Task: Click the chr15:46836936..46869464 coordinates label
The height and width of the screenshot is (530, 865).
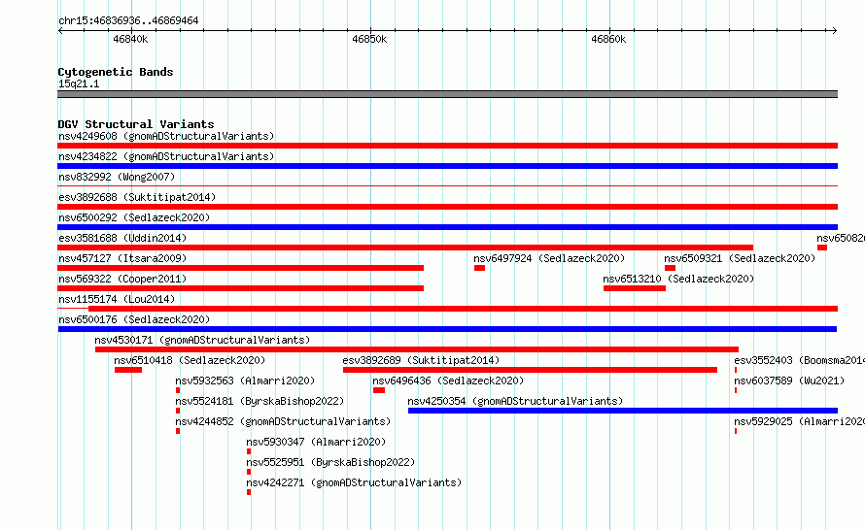Action: (128, 20)
